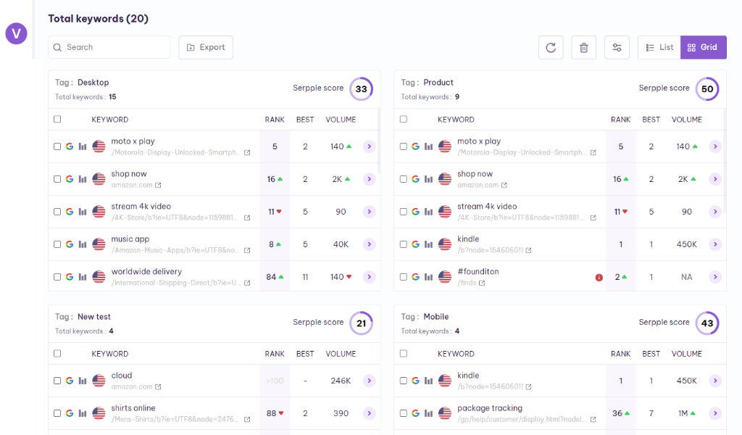Open external link for Desktop moto x play URL
The height and width of the screenshot is (435, 742).
247,153
